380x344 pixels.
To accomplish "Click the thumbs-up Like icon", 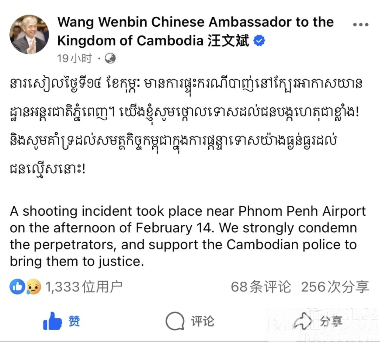I will (x=52, y=321).
